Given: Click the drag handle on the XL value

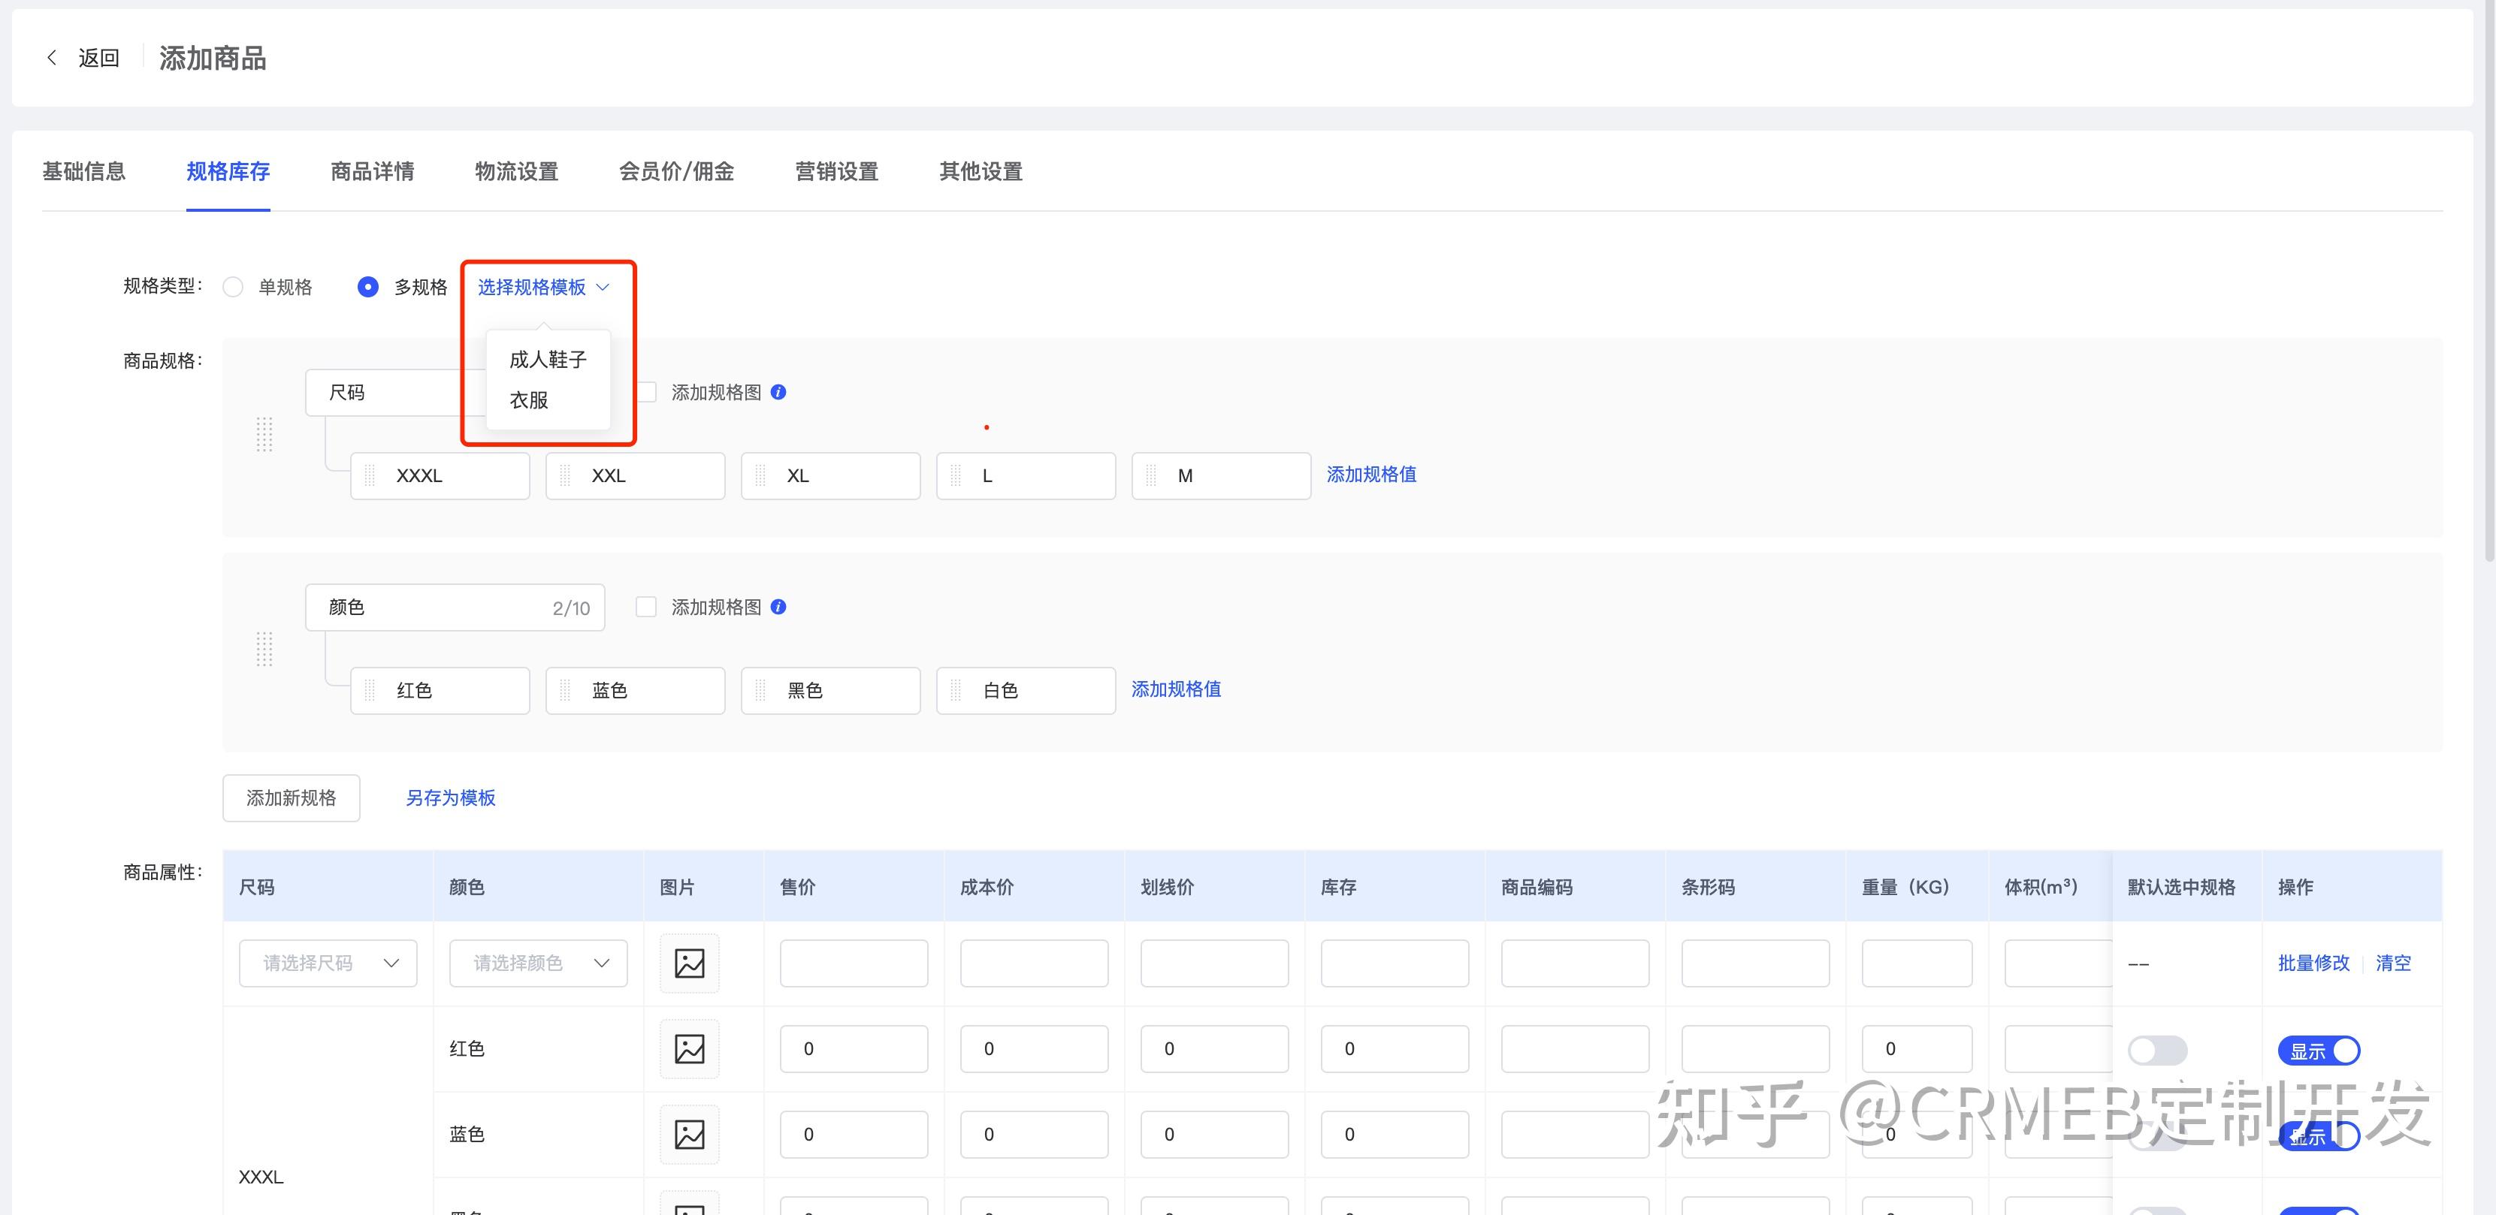Looking at the screenshot, I should 760,475.
